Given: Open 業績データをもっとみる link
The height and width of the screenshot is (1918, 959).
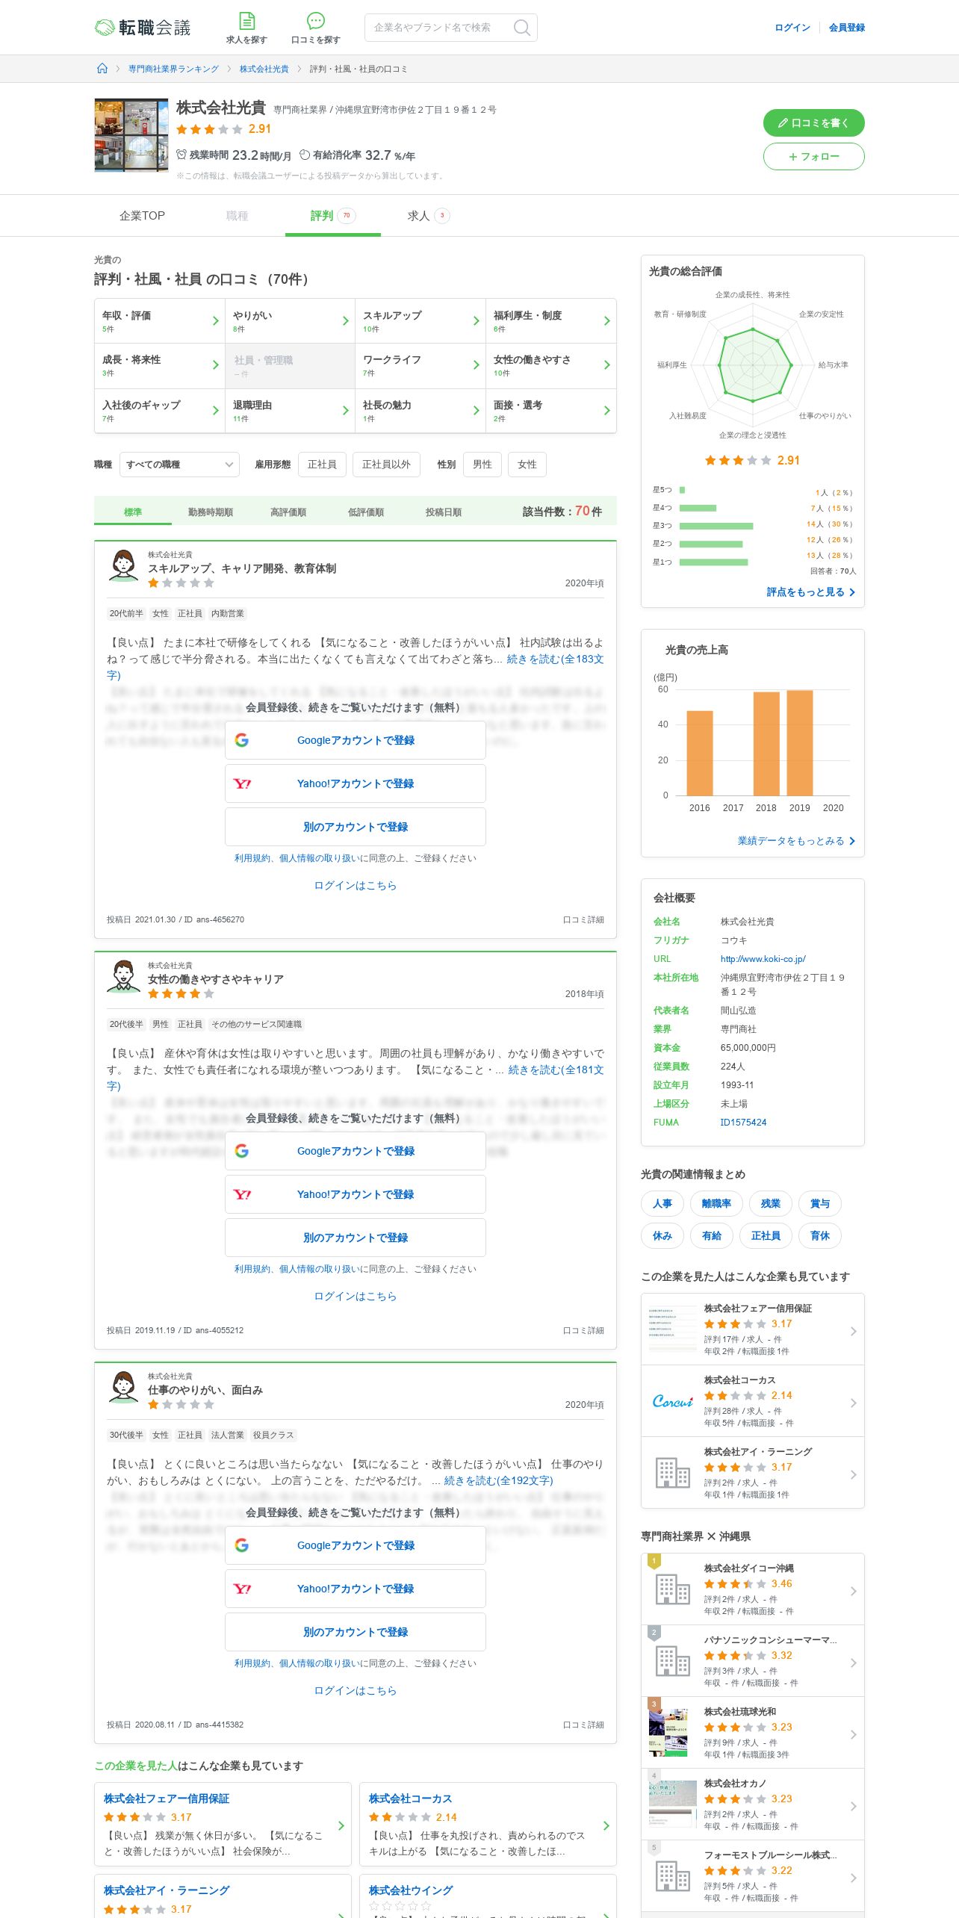Looking at the screenshot, I should point(796,841).
